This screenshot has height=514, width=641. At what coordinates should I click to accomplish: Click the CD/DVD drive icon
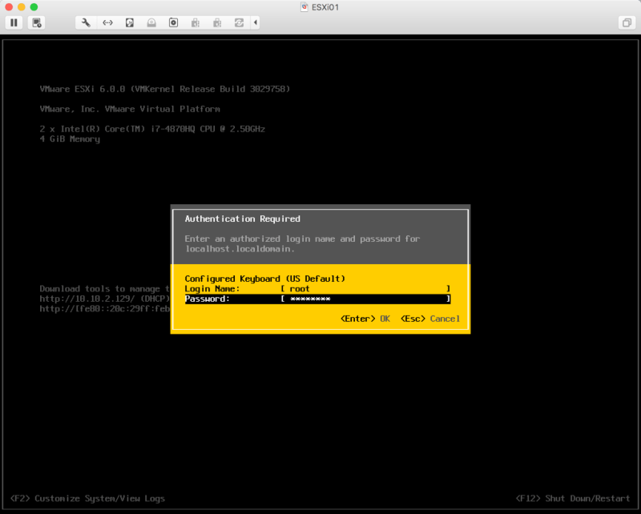point(151,22)
